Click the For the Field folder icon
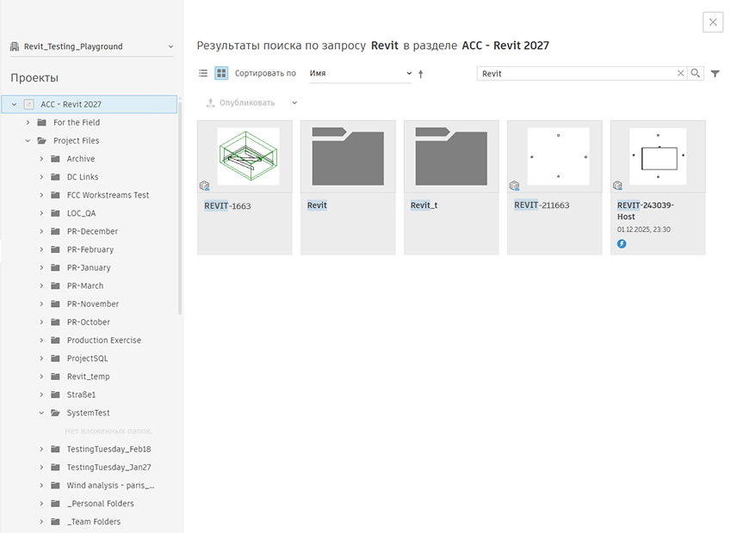The image size is (737, 533). [42, 122]
